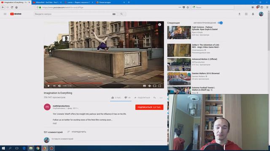The width and height of the screenshot is (270, 151).
Task: Open Windows taskbar search
Action: [x=10, y=148]
